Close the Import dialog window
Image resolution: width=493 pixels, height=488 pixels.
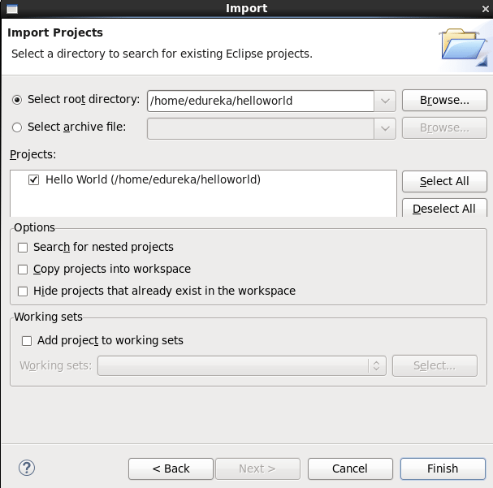(485, 9)
